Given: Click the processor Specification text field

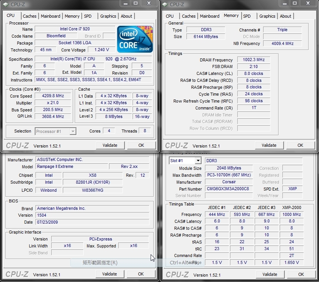Looking at the screenshot, I should (93, 59).
